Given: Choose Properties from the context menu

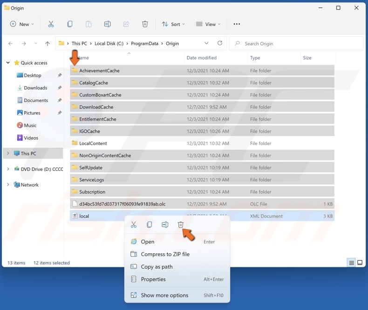Looking at the screenshot, I should click(177, 279).
